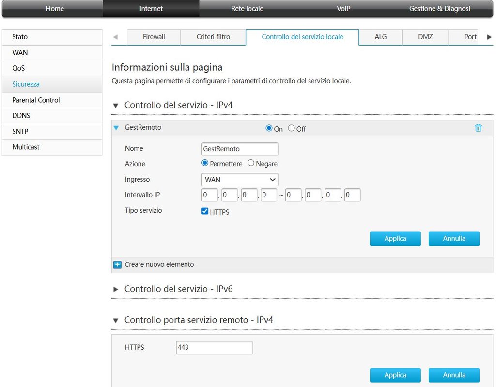The image size is (496, 387).
Task: Uncheck the HTTPS service type checkbox
Action: (x=205, y=211)
